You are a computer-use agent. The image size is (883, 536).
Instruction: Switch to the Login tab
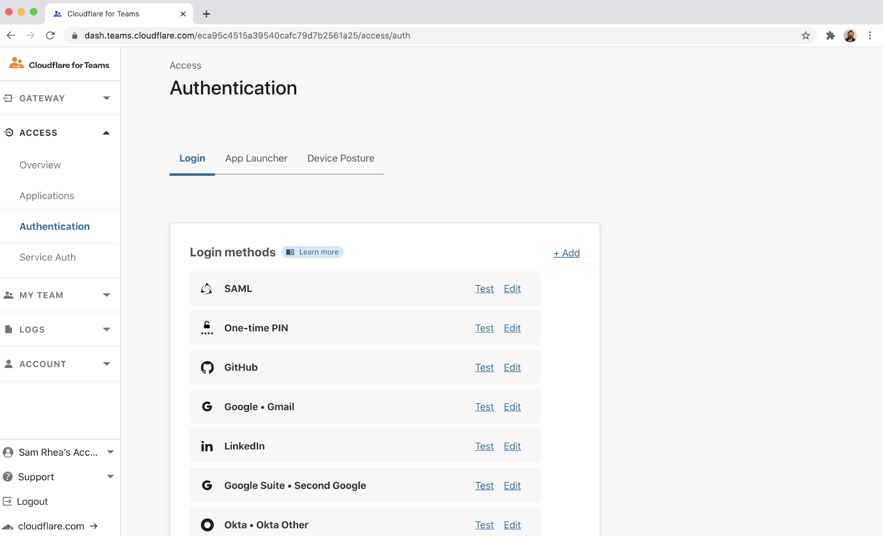pos(192,159)
